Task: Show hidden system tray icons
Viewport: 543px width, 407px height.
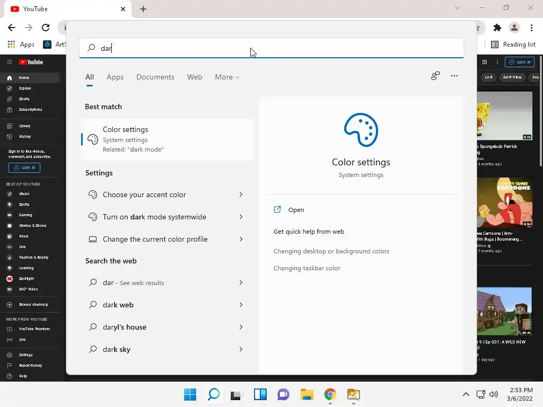Action: (466, 394)
